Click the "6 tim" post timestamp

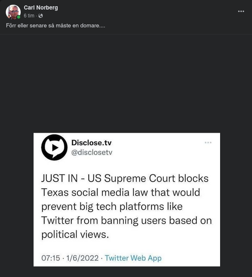click(x=29, y=16)
